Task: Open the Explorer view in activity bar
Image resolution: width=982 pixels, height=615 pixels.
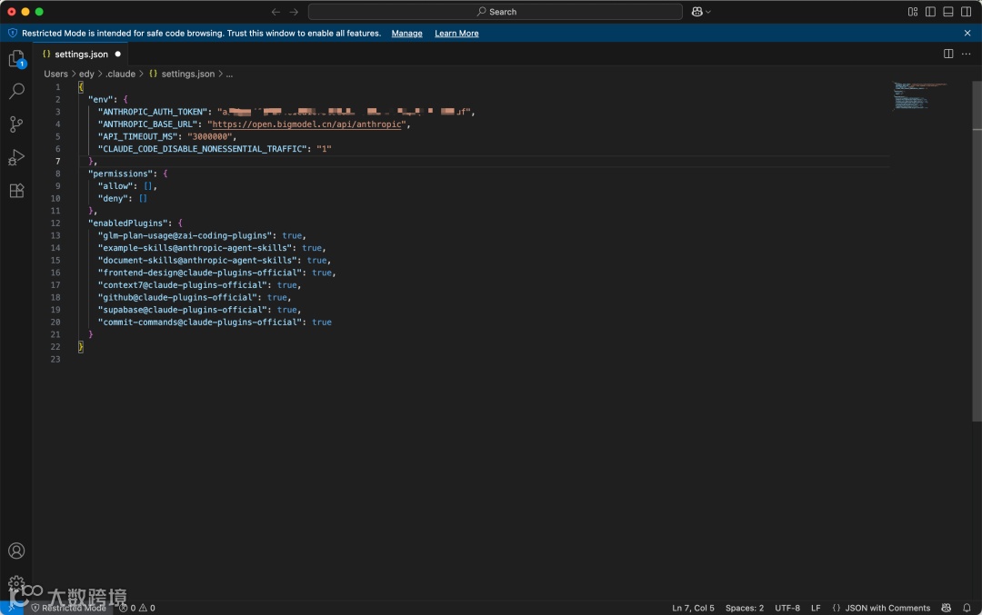Action: coord(17,59)
